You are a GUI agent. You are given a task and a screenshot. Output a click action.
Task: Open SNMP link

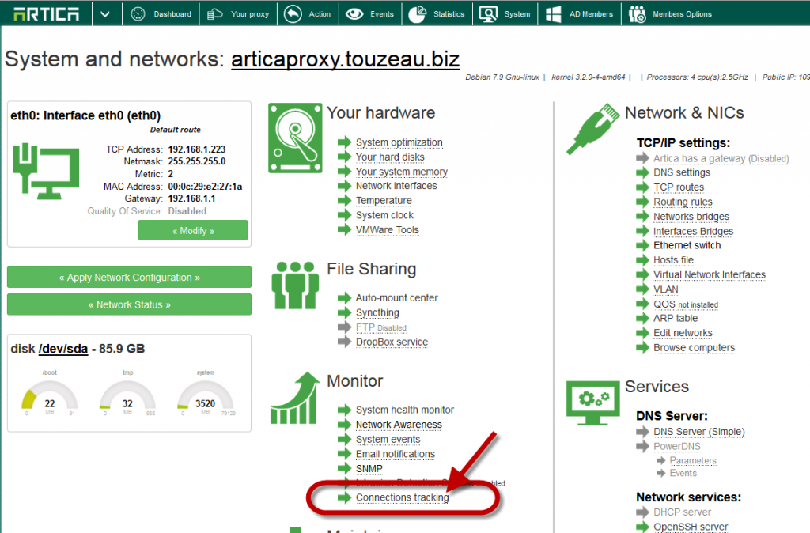click(369, 468)
